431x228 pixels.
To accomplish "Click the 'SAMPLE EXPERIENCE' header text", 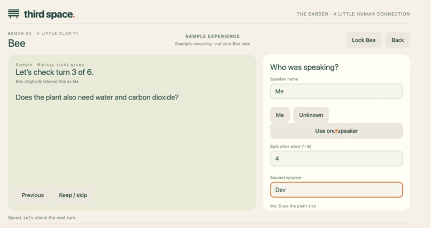I will 212,36.
